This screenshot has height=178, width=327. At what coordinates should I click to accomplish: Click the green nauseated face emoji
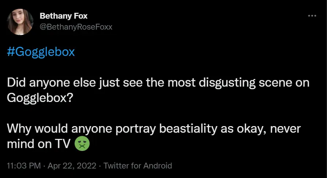click(82, 143)
